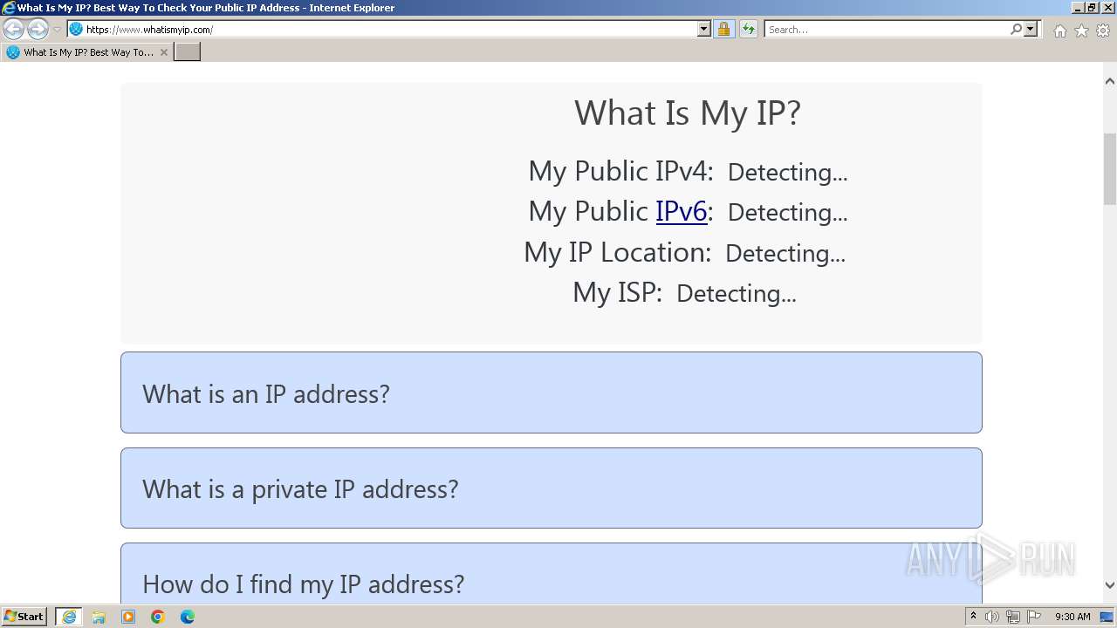Open Action Center flag icon

tap(1034, 617)
